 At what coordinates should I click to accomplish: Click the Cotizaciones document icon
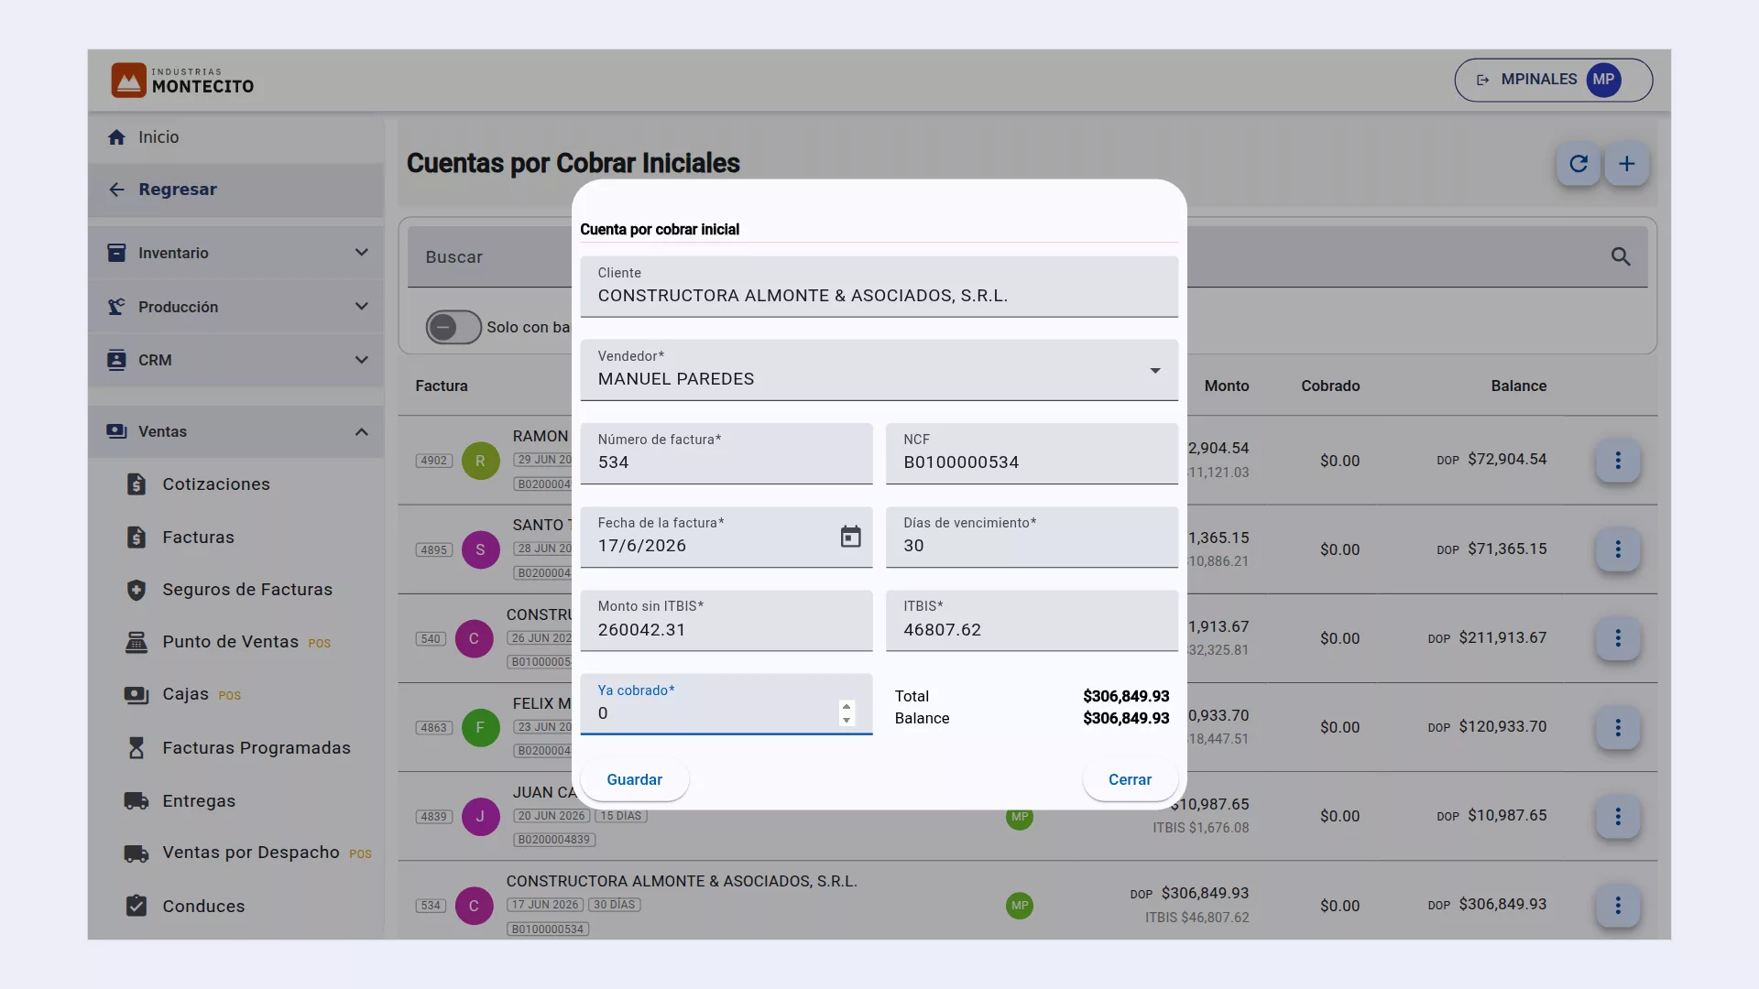(137, 484)
